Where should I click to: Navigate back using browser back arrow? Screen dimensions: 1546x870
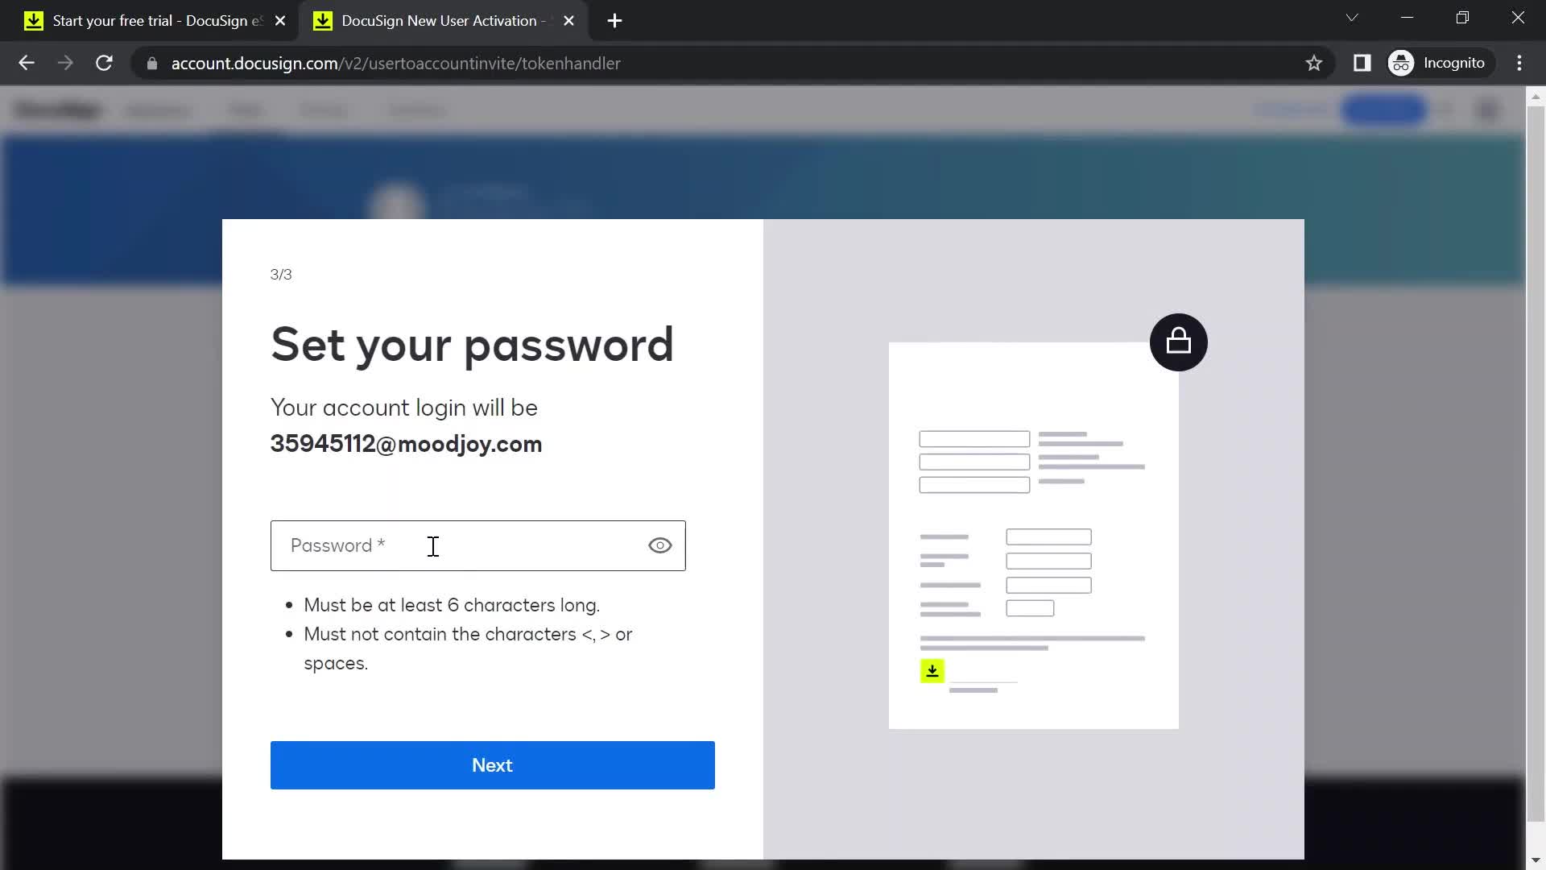tap(26, 64)
